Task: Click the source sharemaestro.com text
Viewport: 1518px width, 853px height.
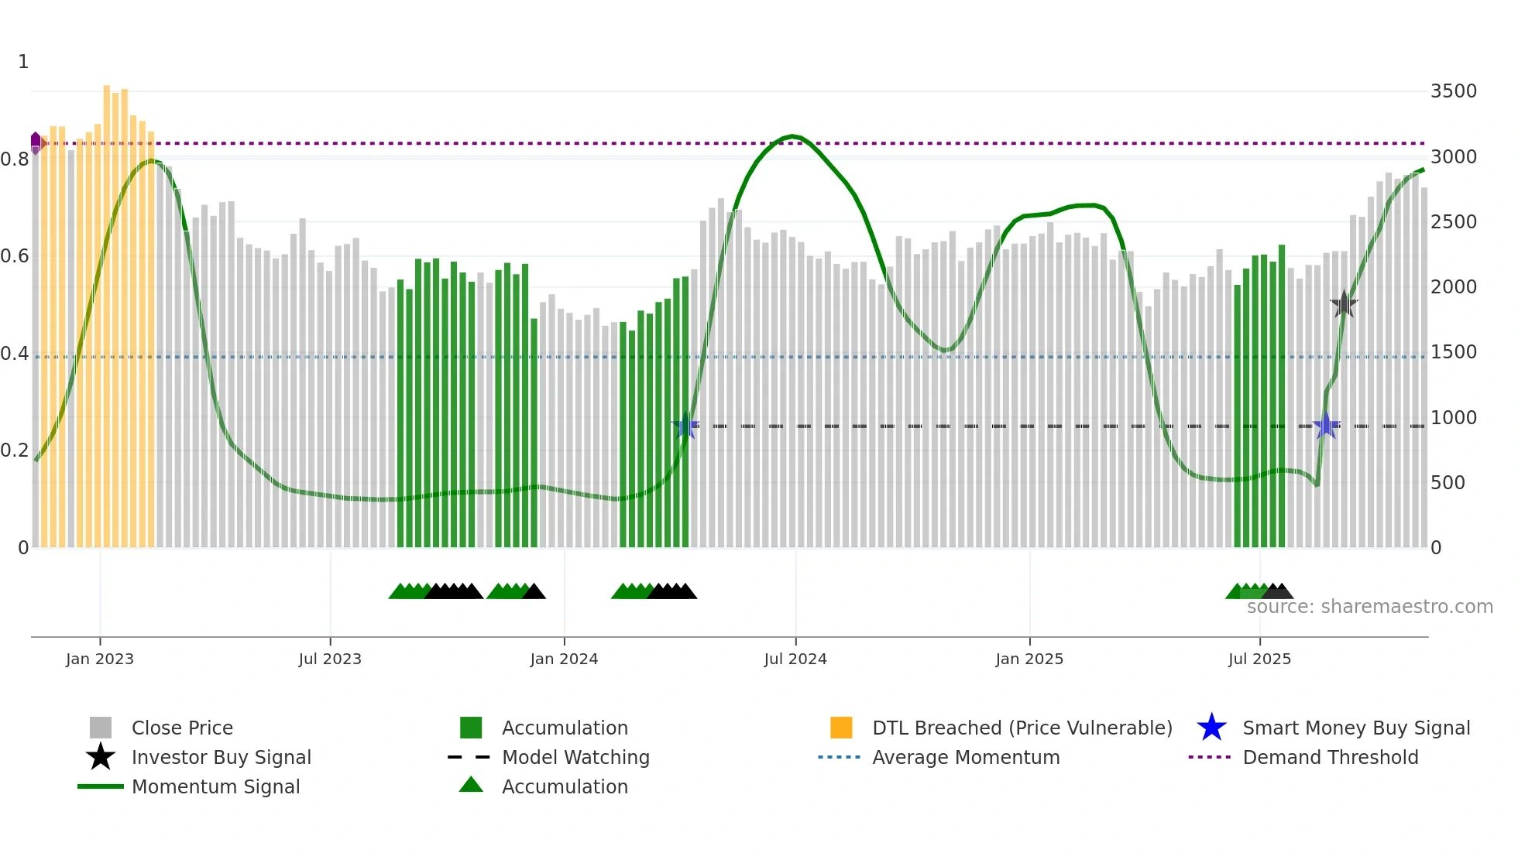Action: click(1369, 607)
